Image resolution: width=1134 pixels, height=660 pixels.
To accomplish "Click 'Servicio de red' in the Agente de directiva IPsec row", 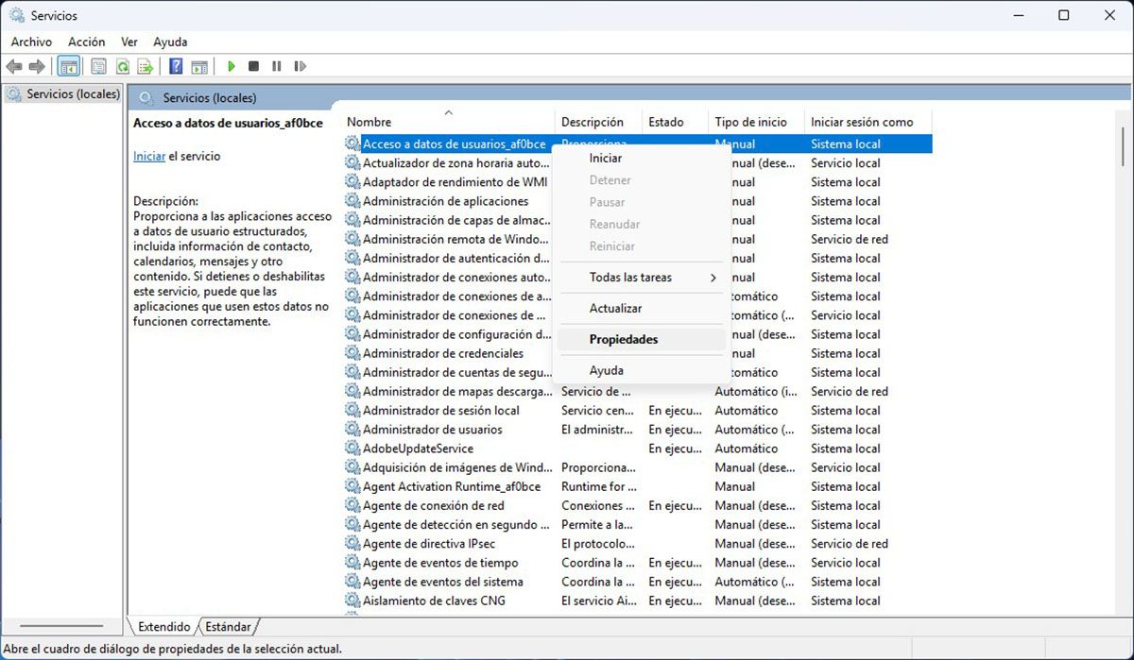I will pos(850,544).
